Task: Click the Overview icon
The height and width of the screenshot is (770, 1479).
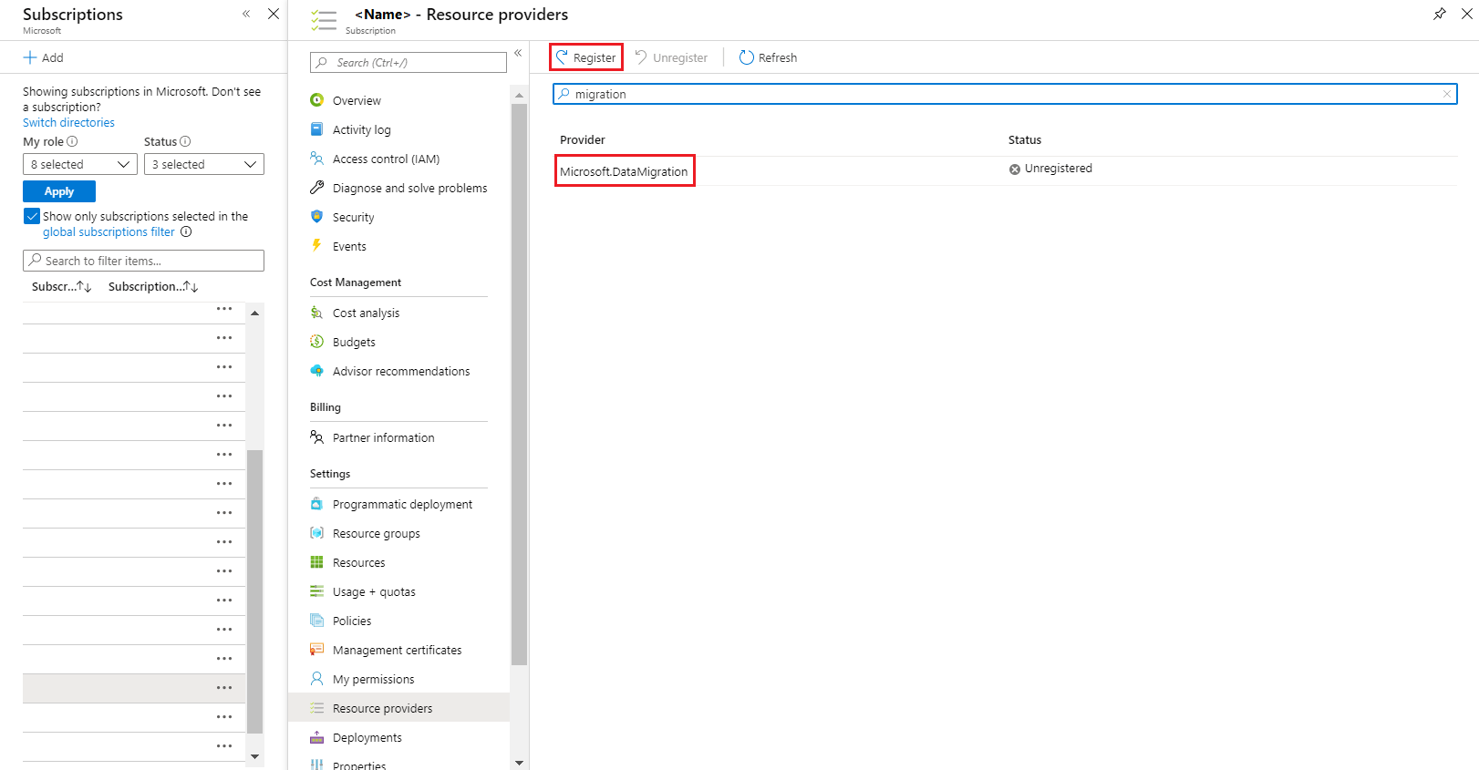Action: tap(316, 100)
